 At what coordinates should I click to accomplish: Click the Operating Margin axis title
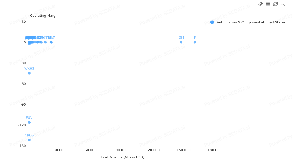coord(44,16)
